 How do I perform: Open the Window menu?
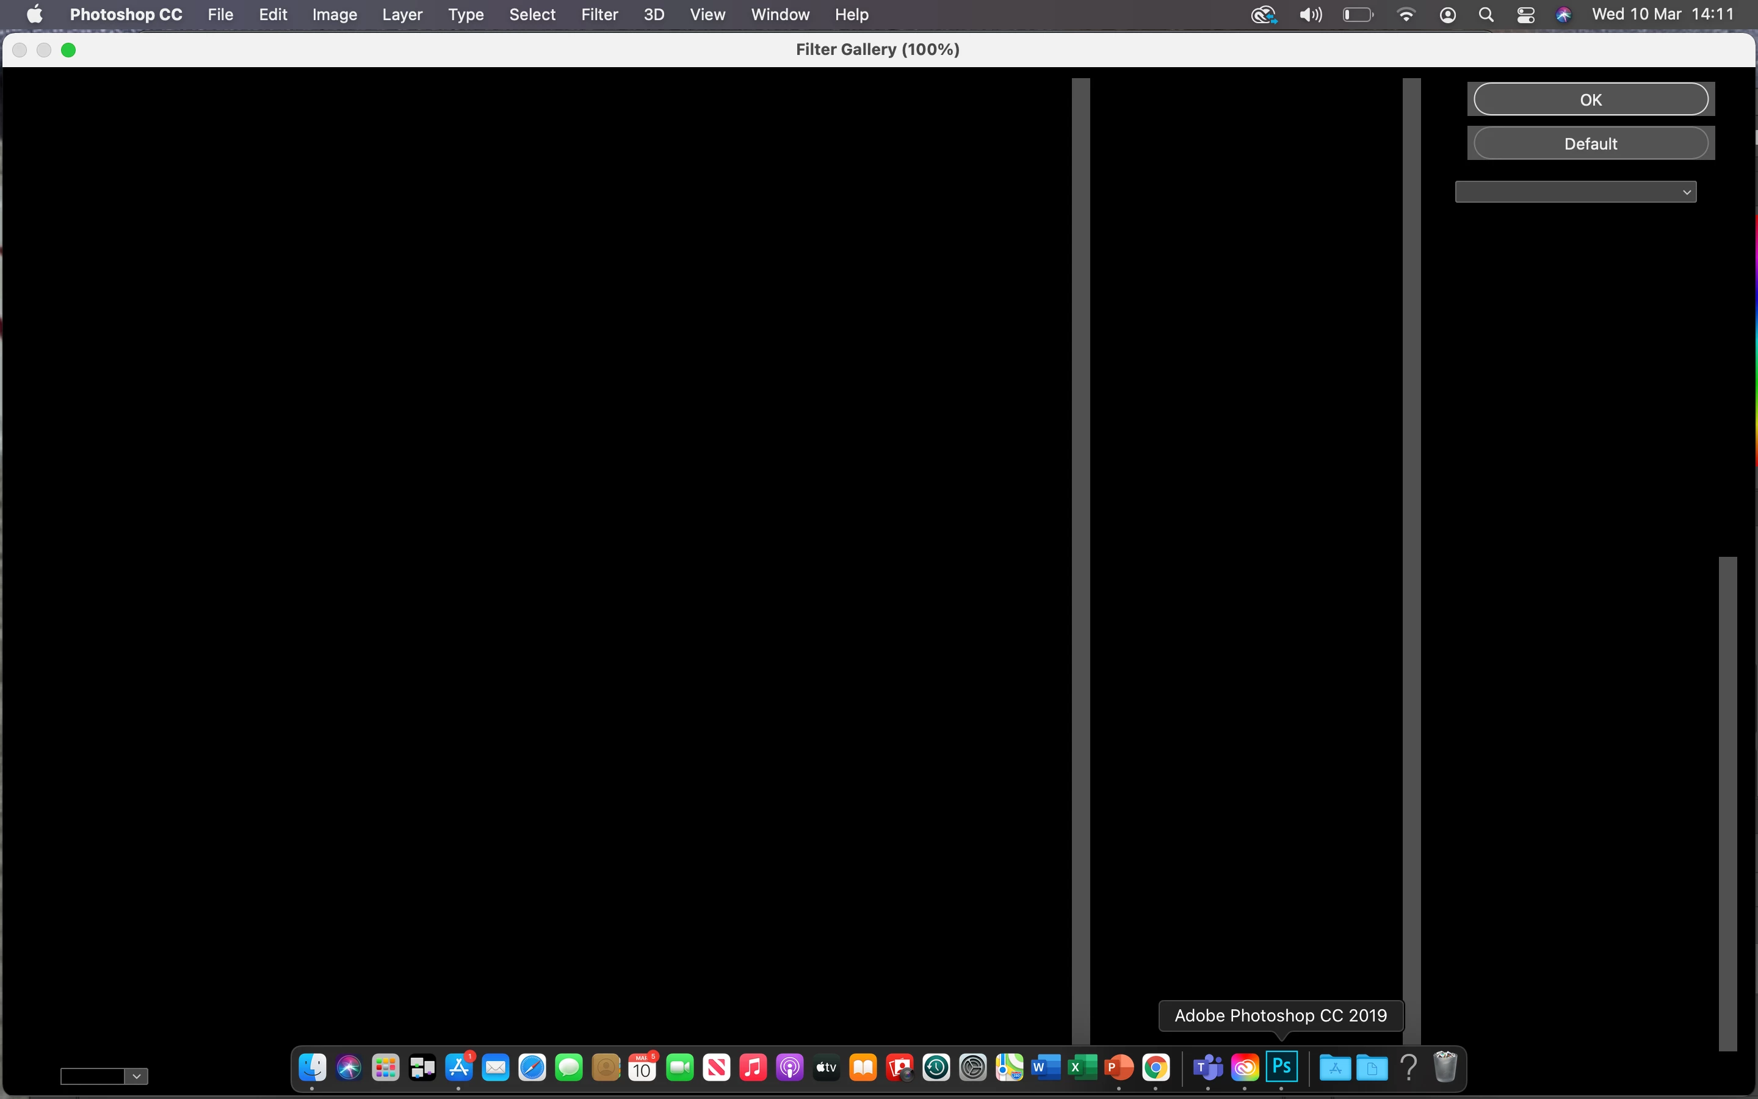pyautogui.click(x=780, y=15)
